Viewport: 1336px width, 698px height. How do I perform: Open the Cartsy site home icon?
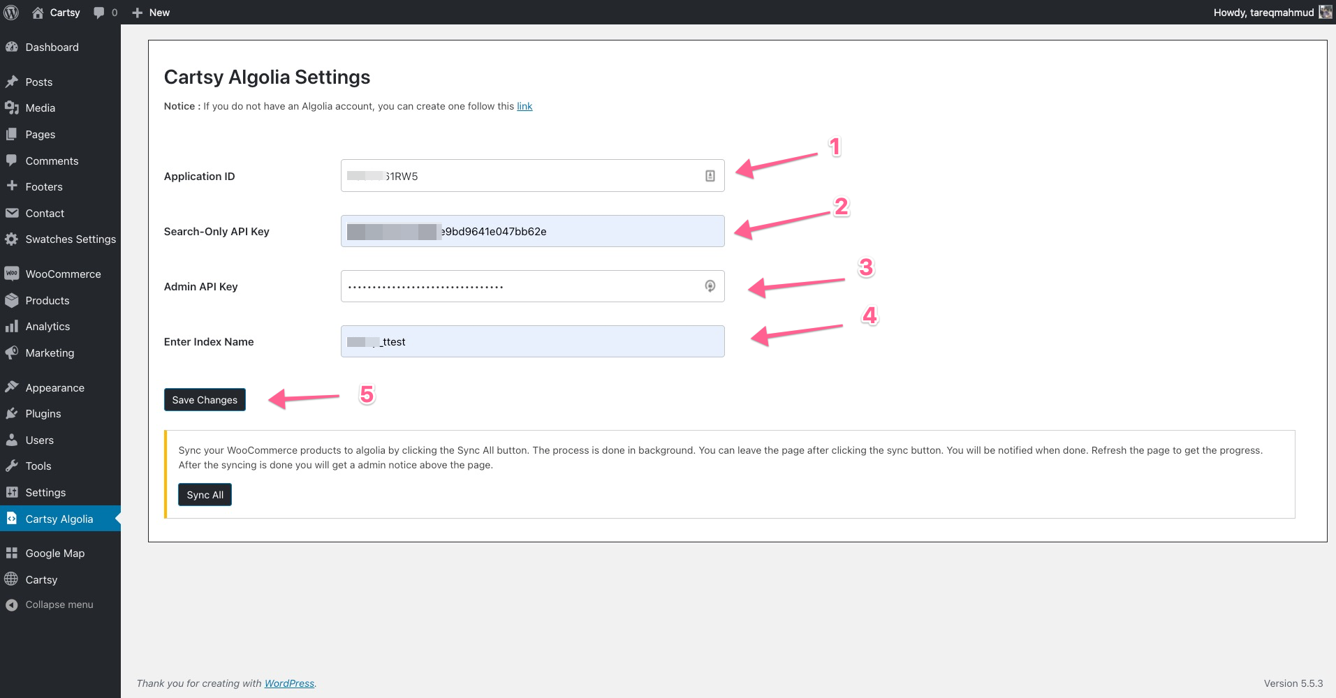click(x=38, y=13)
